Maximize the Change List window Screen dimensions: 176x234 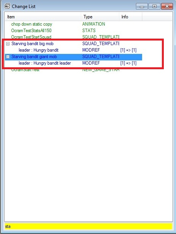click(x=154, y=6)
